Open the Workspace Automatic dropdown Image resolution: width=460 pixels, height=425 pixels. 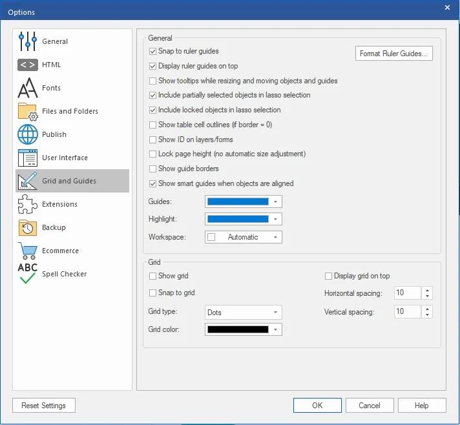[x=243, y=237]
